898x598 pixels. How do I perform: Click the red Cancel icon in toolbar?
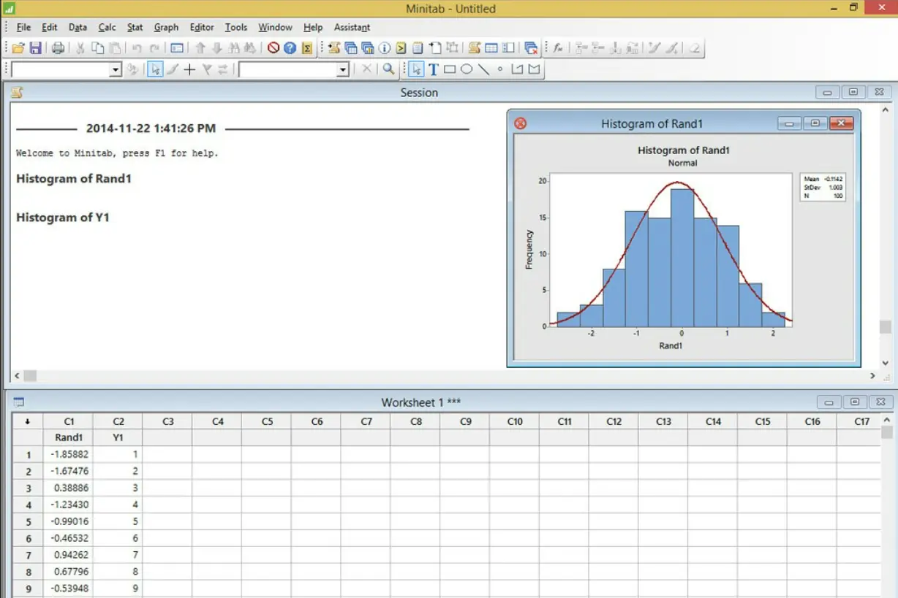tap(273, 48)
